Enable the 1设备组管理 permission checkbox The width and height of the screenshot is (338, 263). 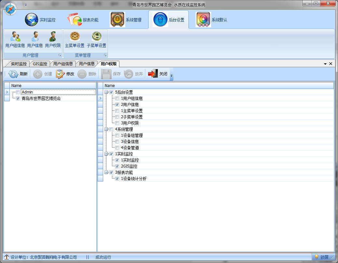coord(117,135)
